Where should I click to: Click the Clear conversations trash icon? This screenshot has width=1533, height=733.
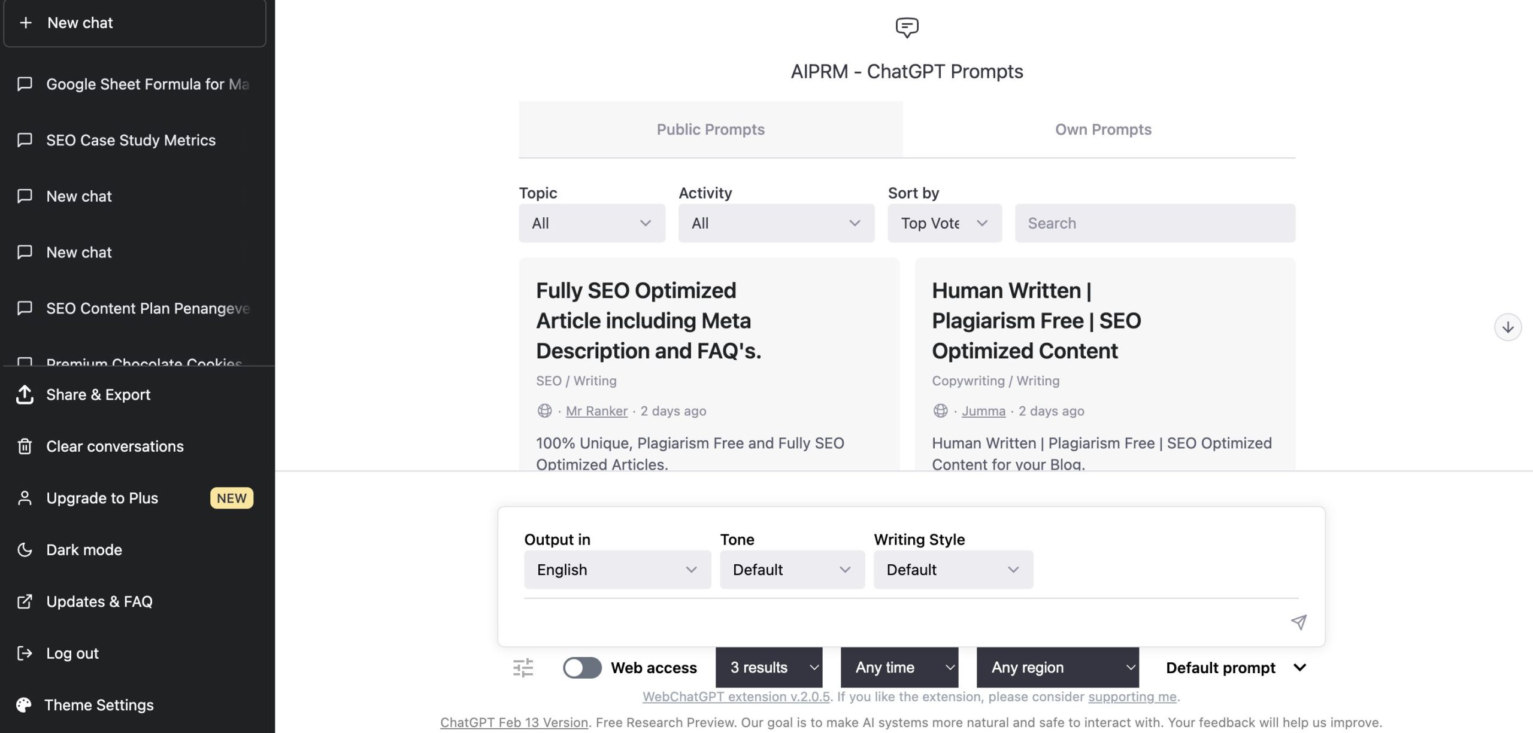click(x=25, y=446)
